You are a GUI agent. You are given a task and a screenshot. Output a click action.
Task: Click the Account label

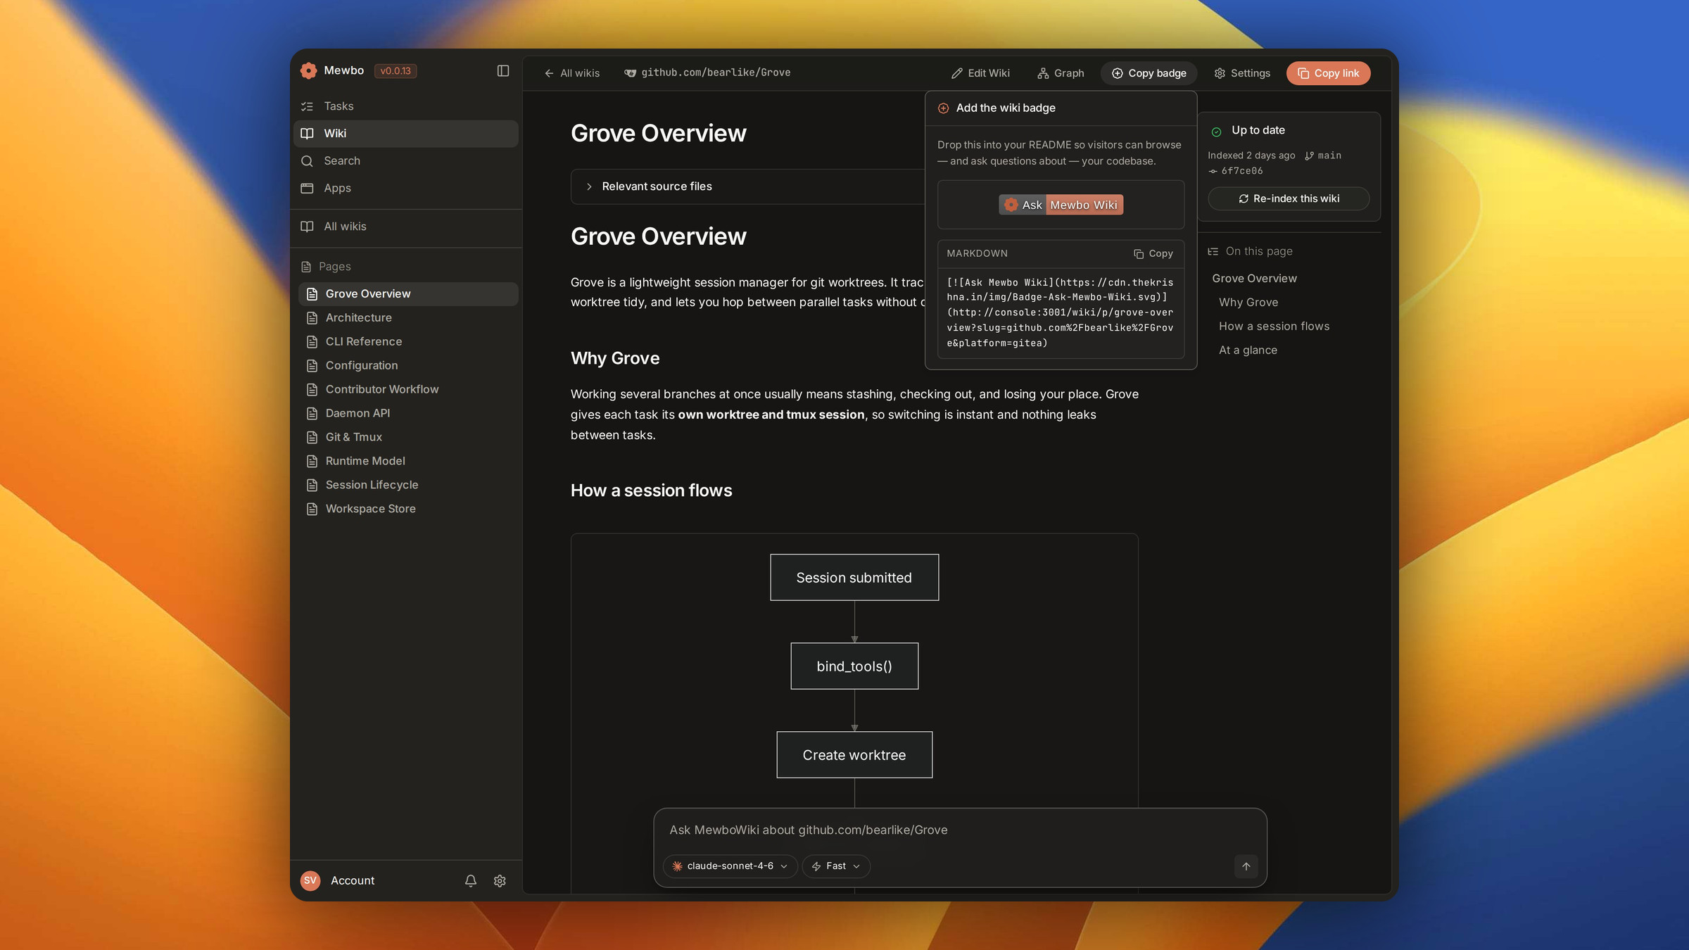tap(353, 881)
